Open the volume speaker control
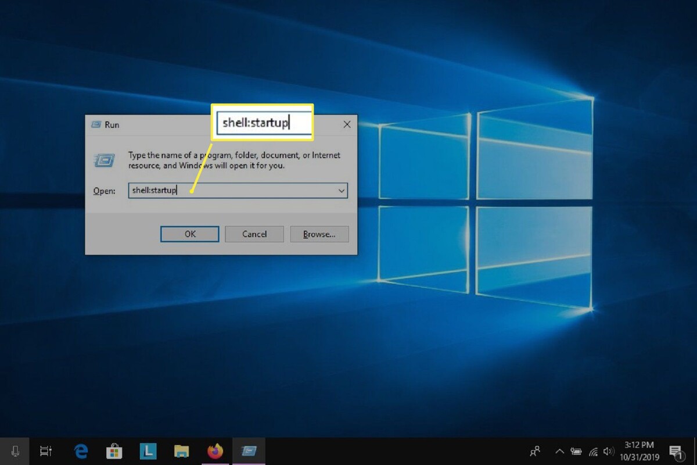This screenshot has height=465, width=697. point(609,451)
